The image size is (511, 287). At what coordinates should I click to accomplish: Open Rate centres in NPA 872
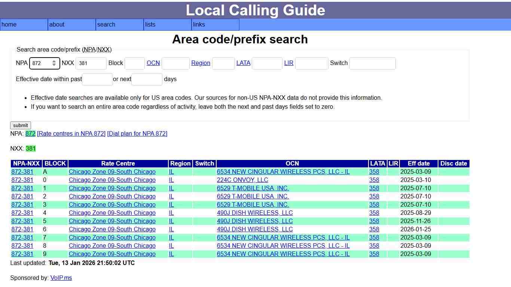pos(71,133)
